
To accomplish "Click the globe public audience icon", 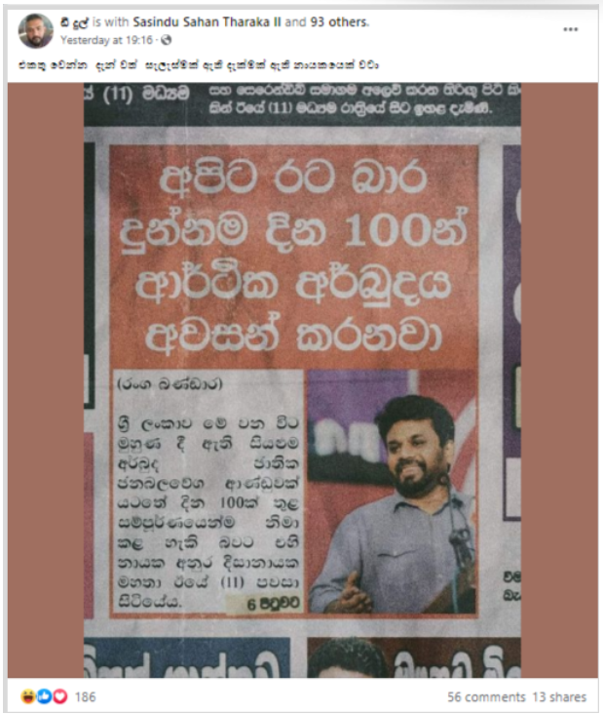I will point(167,40).
